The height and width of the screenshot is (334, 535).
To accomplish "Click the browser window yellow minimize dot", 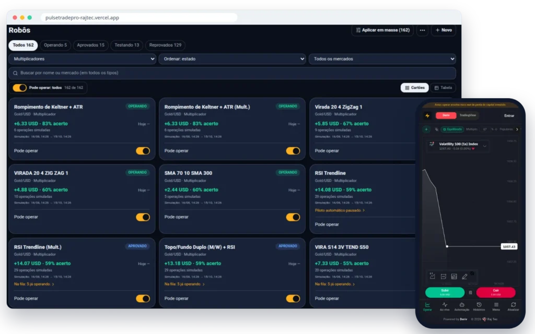I will pos(22,17).
